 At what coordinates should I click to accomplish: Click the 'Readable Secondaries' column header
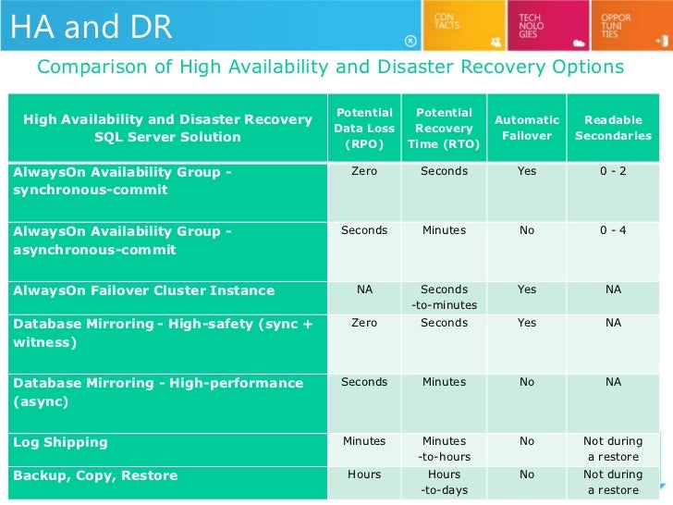tap(613, 128)
